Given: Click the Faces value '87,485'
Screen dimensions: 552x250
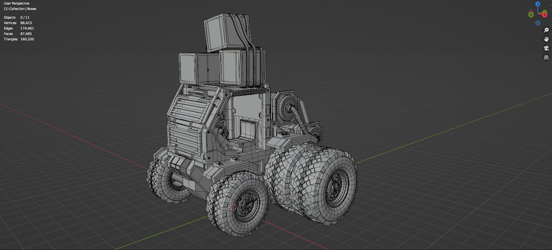Looking at the screenshot, I should 26,34.
